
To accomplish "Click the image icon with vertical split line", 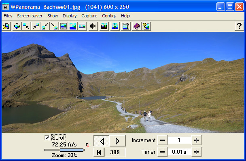I will tap(115, 26).
